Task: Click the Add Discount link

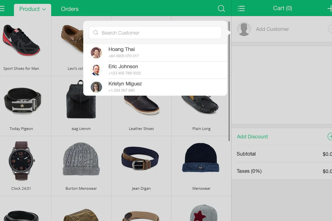Action: pyautogui.click(x=252, y=137)
